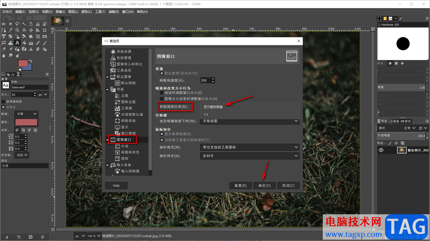Open the 当空格键被按下时 dropdown
The height and width of the screenshot is (241, 430).
point(250,121)
